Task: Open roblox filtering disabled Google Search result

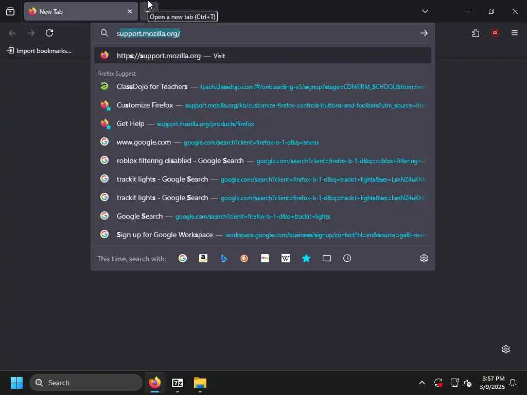Action: (262, 160)
